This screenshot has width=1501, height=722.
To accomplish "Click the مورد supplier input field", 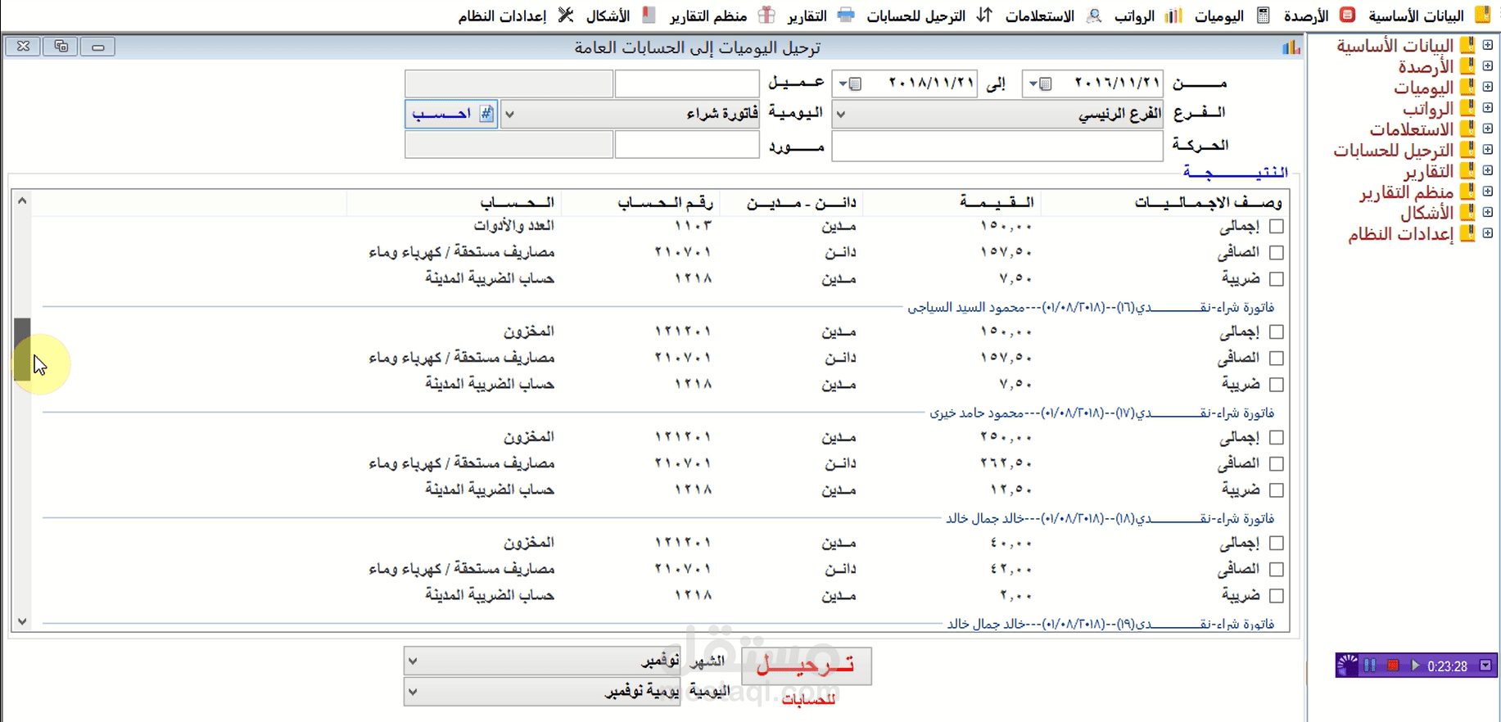I will [x=687, y=145].
